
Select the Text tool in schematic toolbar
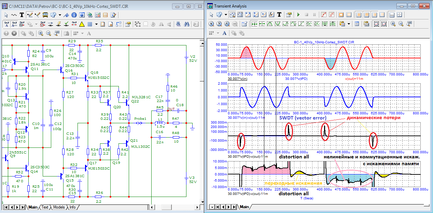click(x=22, y=15)
